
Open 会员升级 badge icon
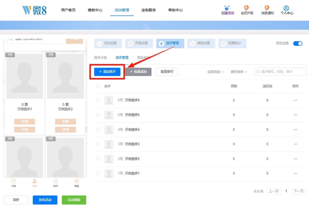246,8
